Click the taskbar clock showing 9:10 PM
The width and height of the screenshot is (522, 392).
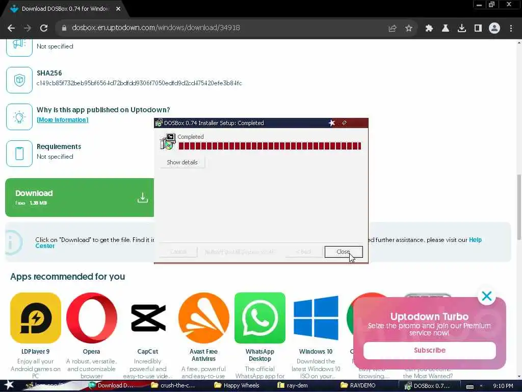(x=503, y=386)
